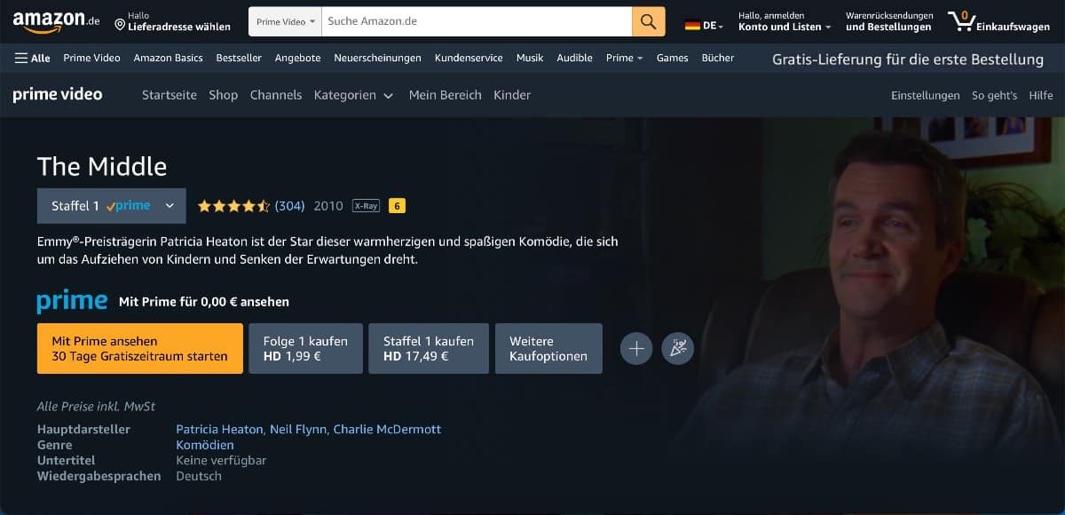
Task: Open the shopping cart Einkaufswagen
Action: 998,21
